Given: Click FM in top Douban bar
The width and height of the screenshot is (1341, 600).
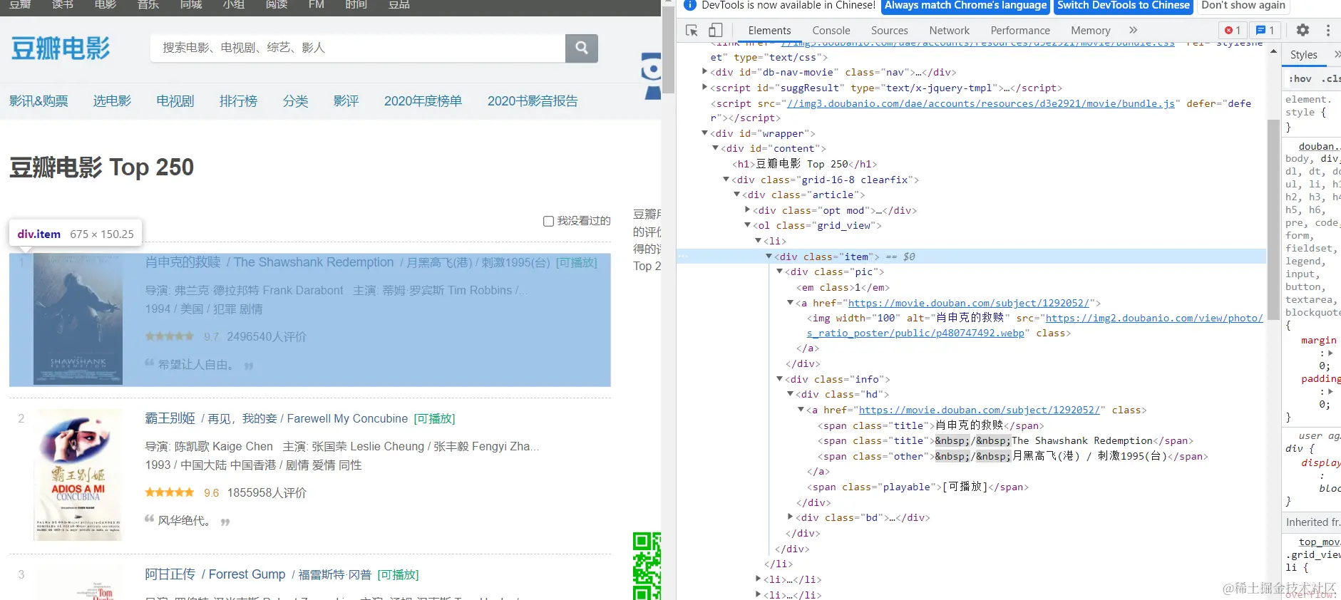Looking at the screenshot, I should (x=317, y=5).
